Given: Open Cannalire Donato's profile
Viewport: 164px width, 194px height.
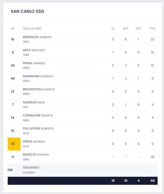Looking at the screenshot, I should (x=38, y=115).
